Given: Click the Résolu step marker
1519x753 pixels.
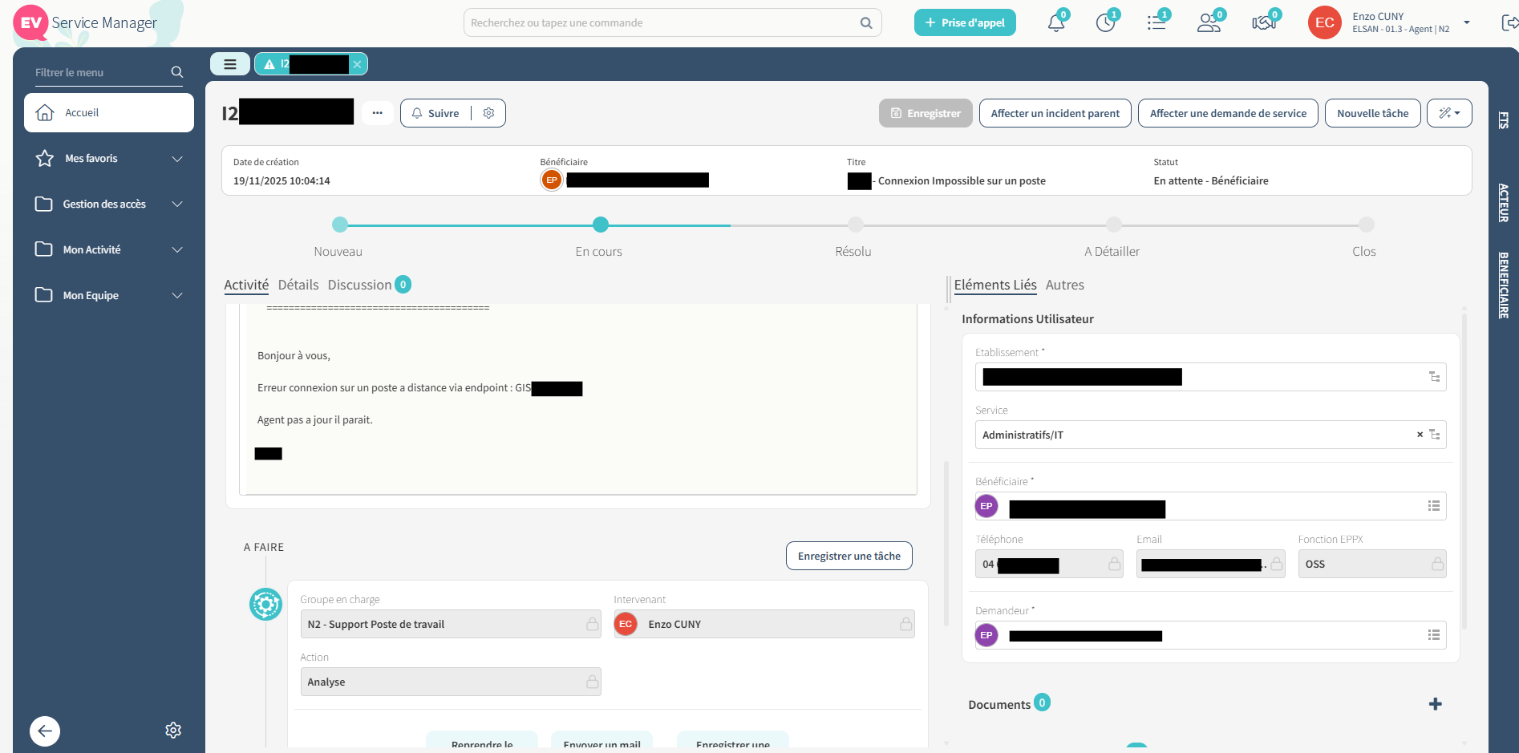Looking at the screenshot, I should (856, 225).
